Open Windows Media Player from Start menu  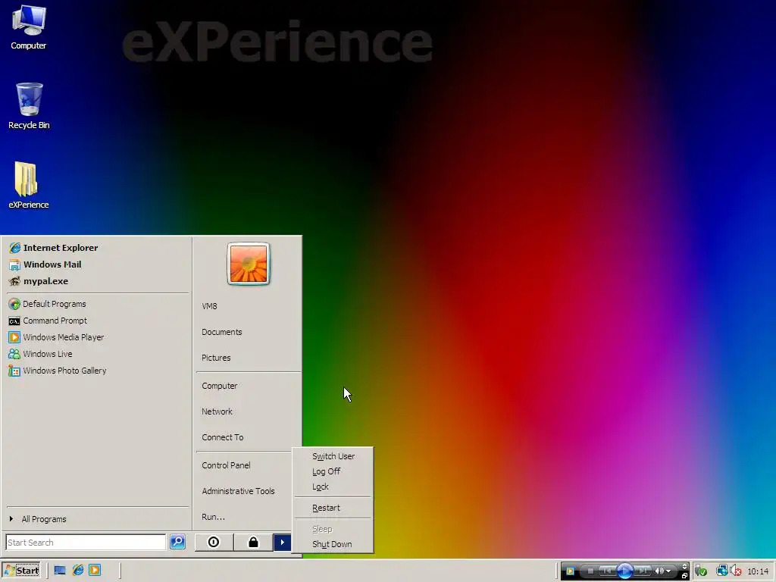point(56,337)
